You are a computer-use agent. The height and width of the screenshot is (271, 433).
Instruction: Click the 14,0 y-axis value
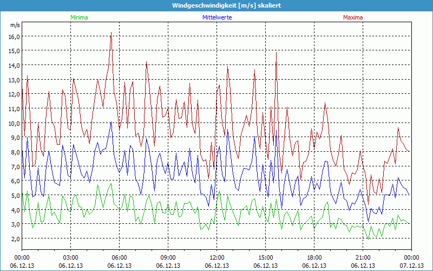[15, 66]
